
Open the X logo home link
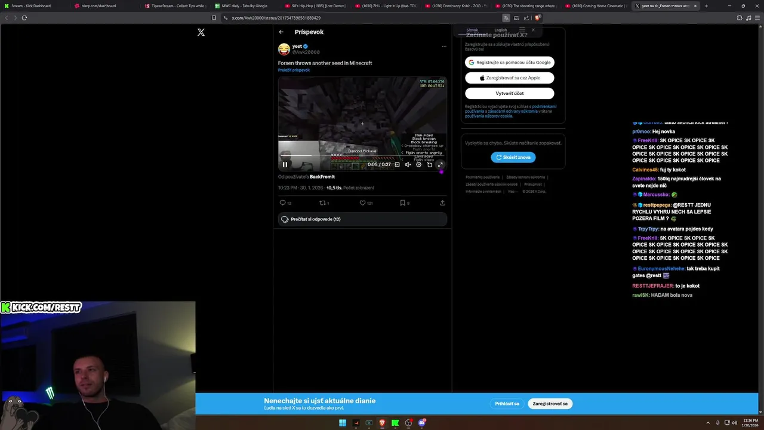(x=201, y=32)
